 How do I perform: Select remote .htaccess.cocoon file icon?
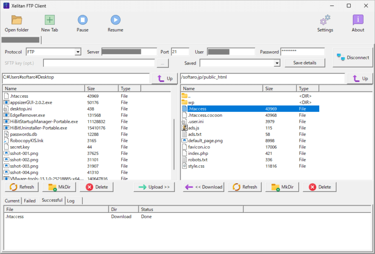(184, 115)
